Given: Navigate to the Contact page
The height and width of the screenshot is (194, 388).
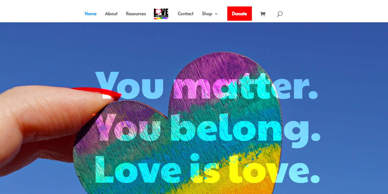Looking at the screenshot, I should [186, 14].
